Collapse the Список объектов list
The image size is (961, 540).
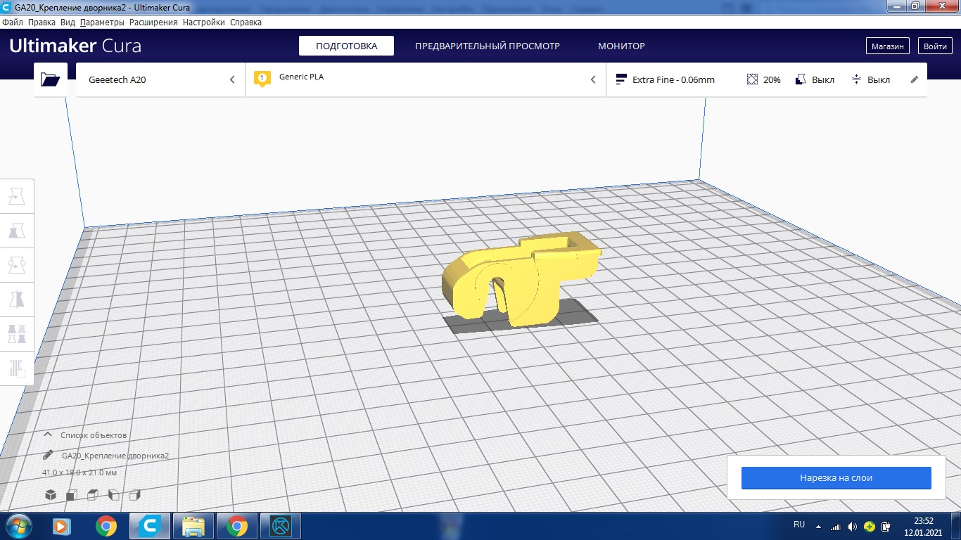[48, 435]
